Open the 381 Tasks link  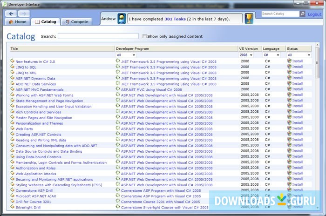tap(175, 19)
